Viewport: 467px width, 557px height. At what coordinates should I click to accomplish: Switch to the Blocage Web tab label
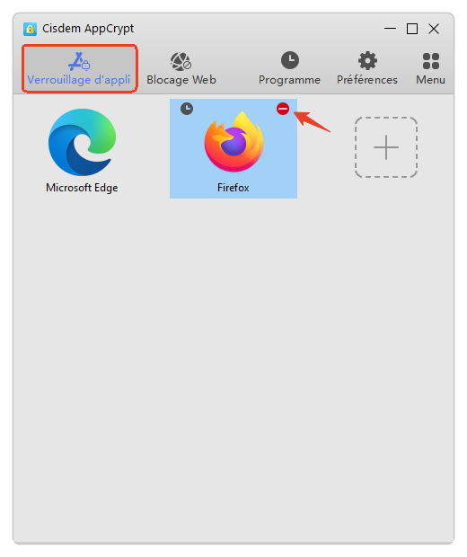pos(181,80)
